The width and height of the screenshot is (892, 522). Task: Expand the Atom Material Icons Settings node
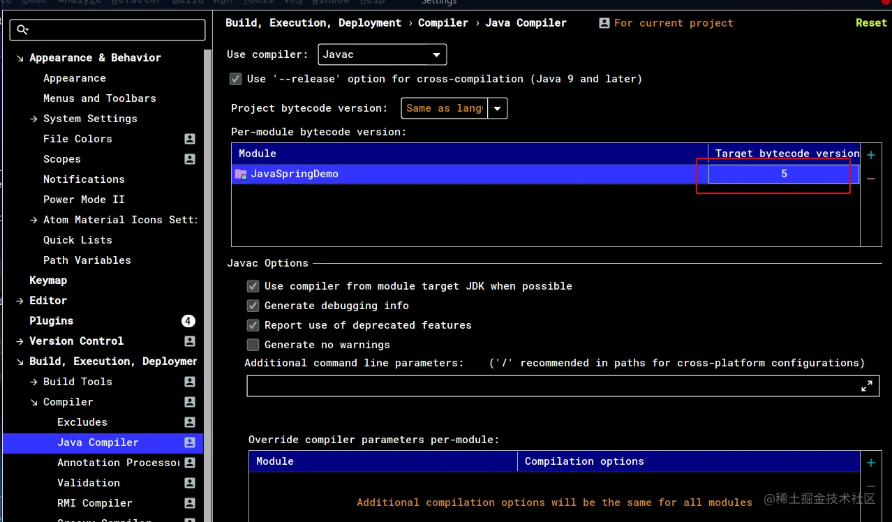tap(34, 220)
